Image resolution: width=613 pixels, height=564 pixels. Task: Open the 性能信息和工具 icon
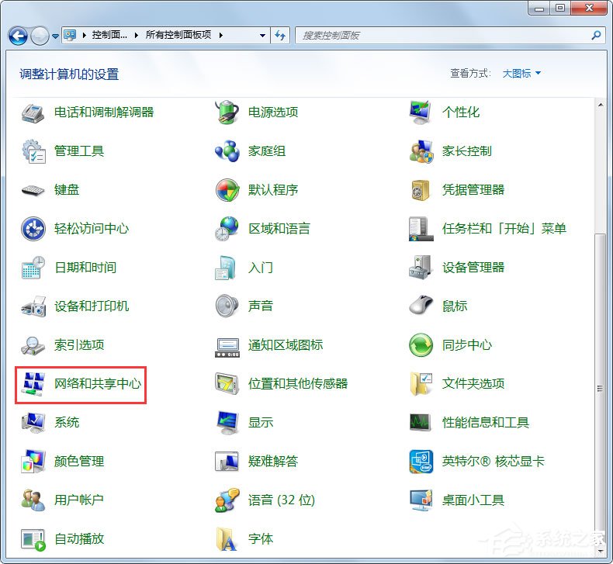[421, 422]
